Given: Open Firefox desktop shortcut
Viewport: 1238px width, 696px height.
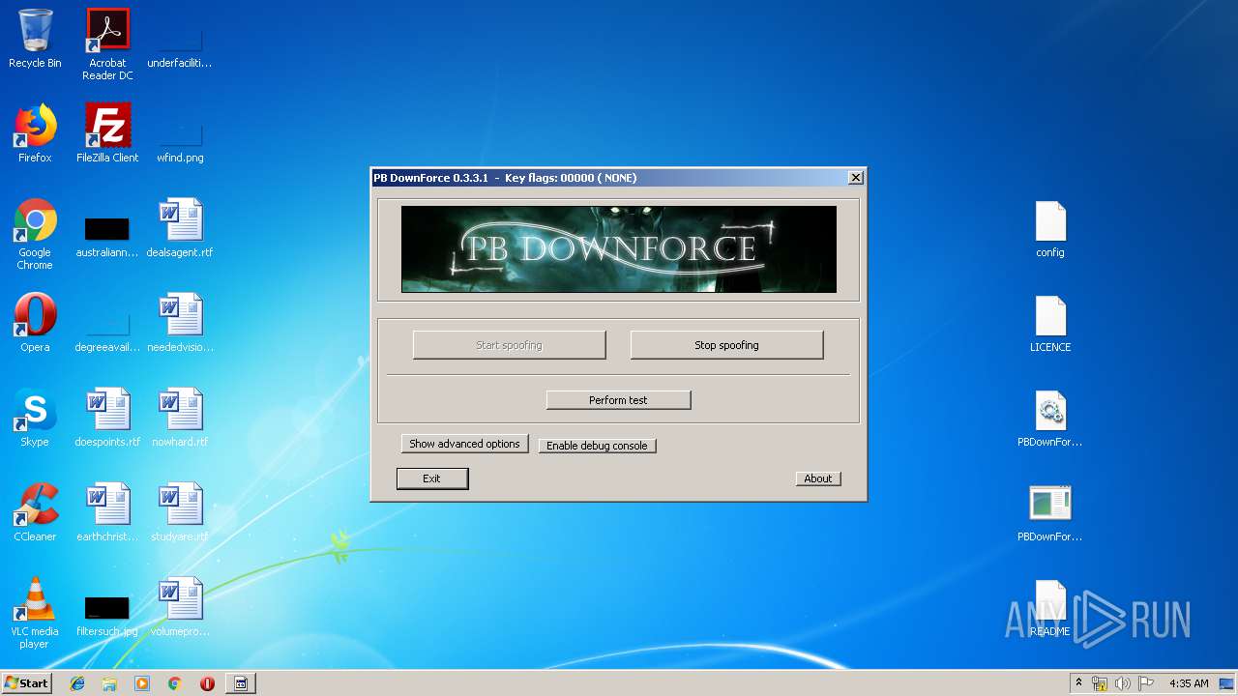Looking at the screenshot, I should point(35,134).
